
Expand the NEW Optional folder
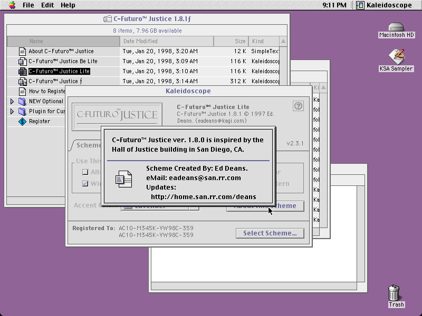pos(12,101)
